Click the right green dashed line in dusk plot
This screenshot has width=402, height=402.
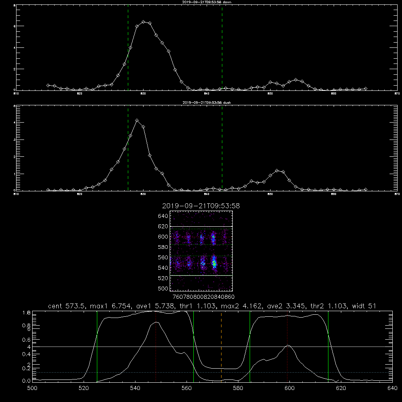(222, 148)
